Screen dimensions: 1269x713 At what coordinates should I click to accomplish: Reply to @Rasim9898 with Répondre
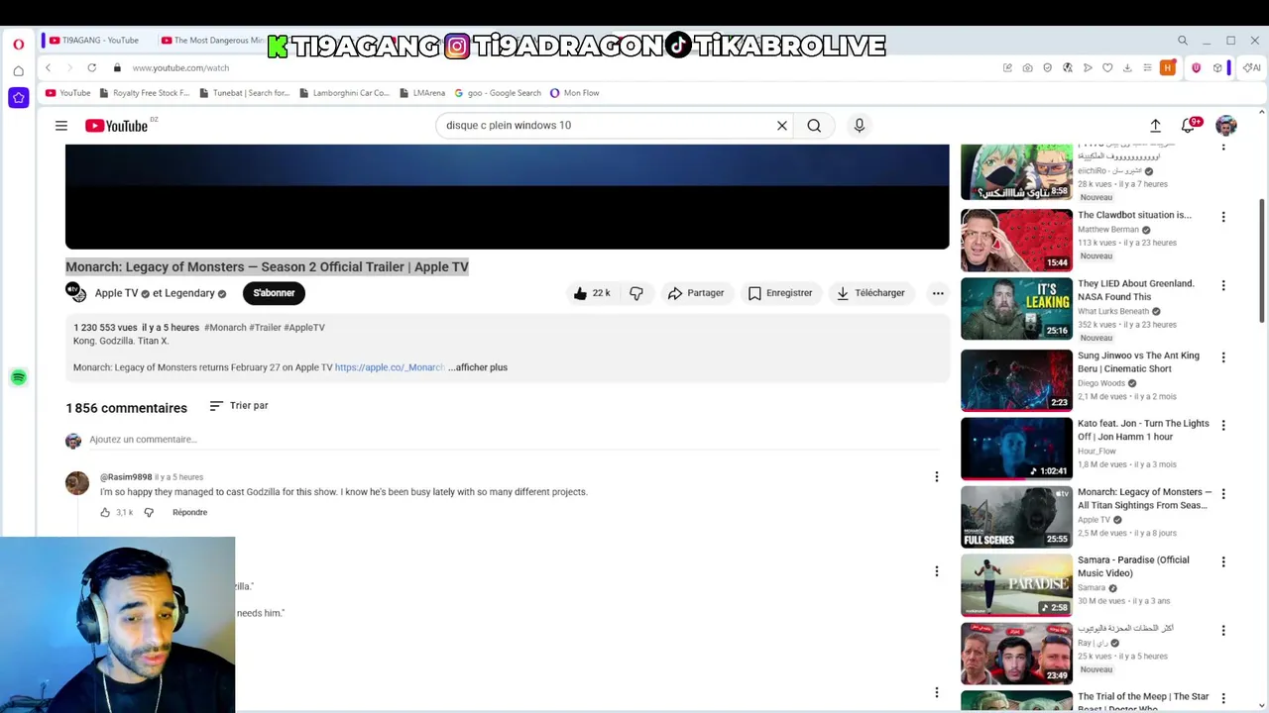189,512
